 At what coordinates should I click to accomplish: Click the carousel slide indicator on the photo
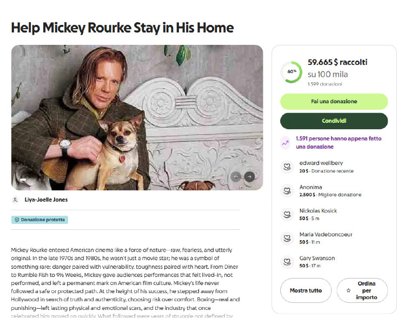pos(23,179)
